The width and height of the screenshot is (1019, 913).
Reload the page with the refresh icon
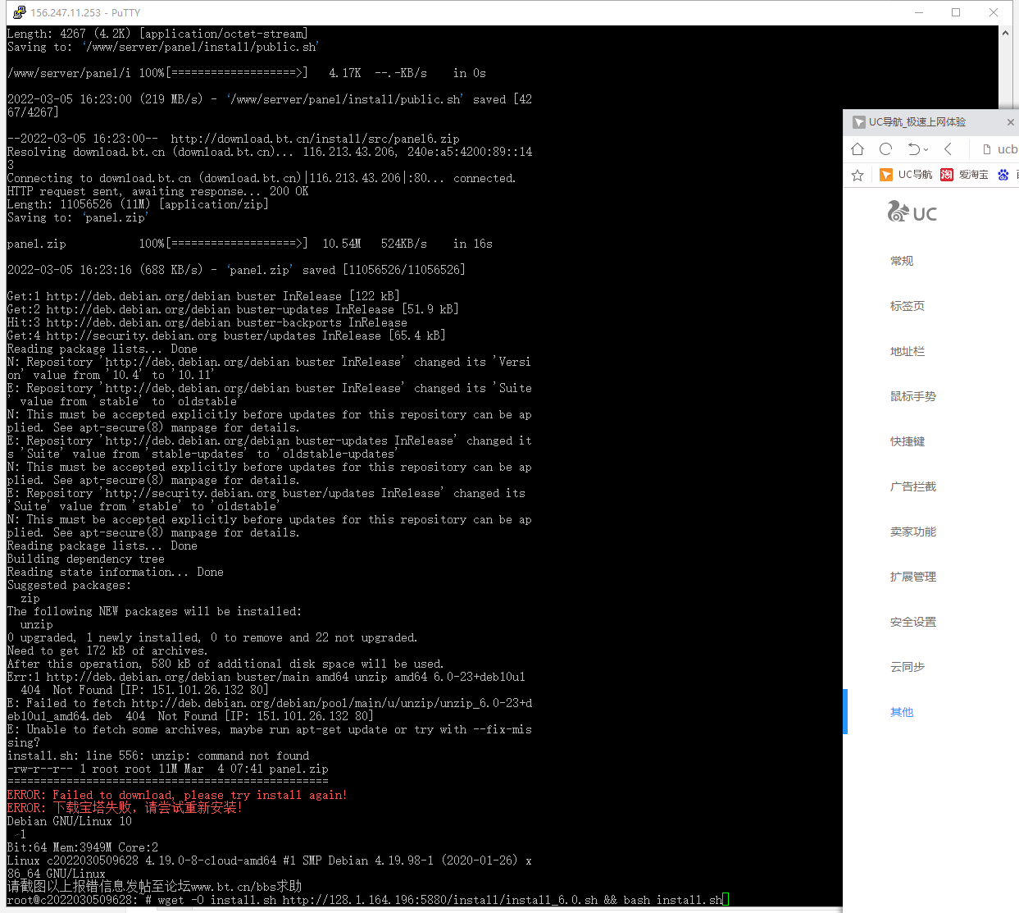point(885,148)
